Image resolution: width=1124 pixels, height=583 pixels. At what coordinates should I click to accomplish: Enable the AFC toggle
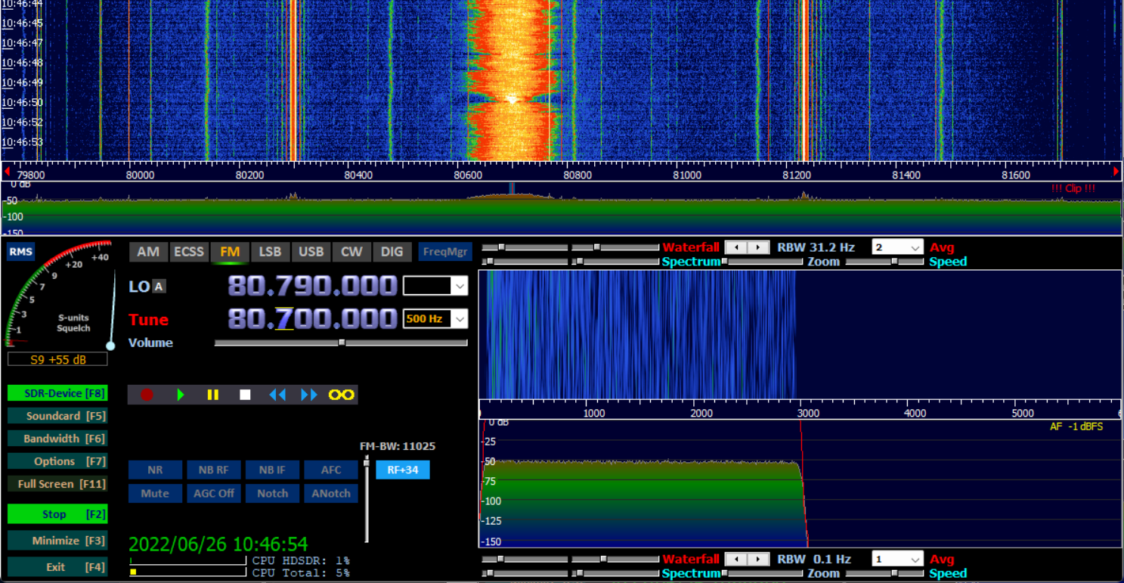pos(331,470)
